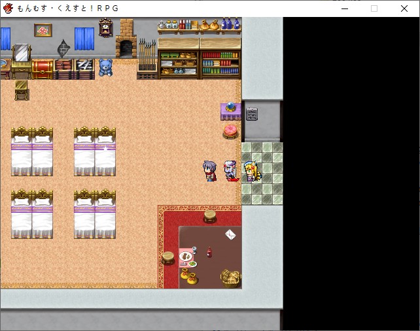
Task: Click the blue curtain window beside the clock
Action: 84,39
